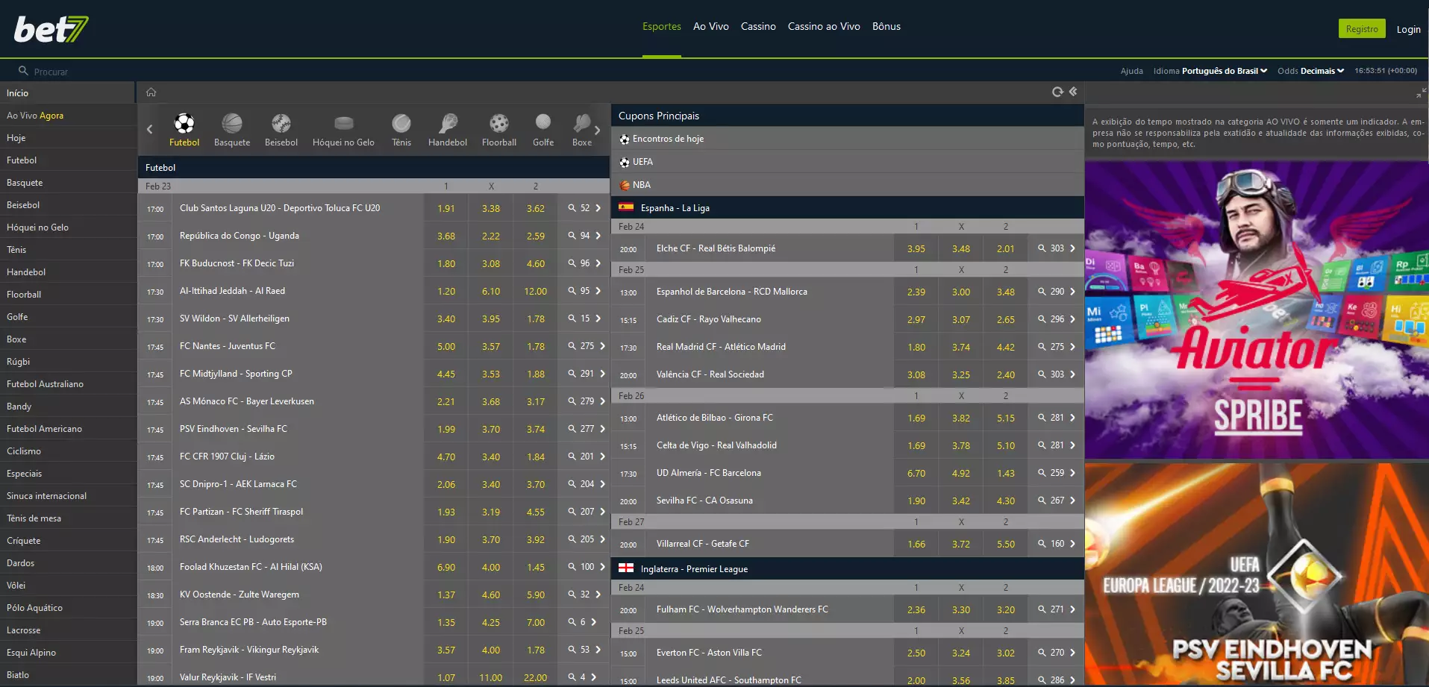1429x687 pixels.
Task: Expand Elche CF - Real Bétis markets arrow
Action: click(1072, 248)
